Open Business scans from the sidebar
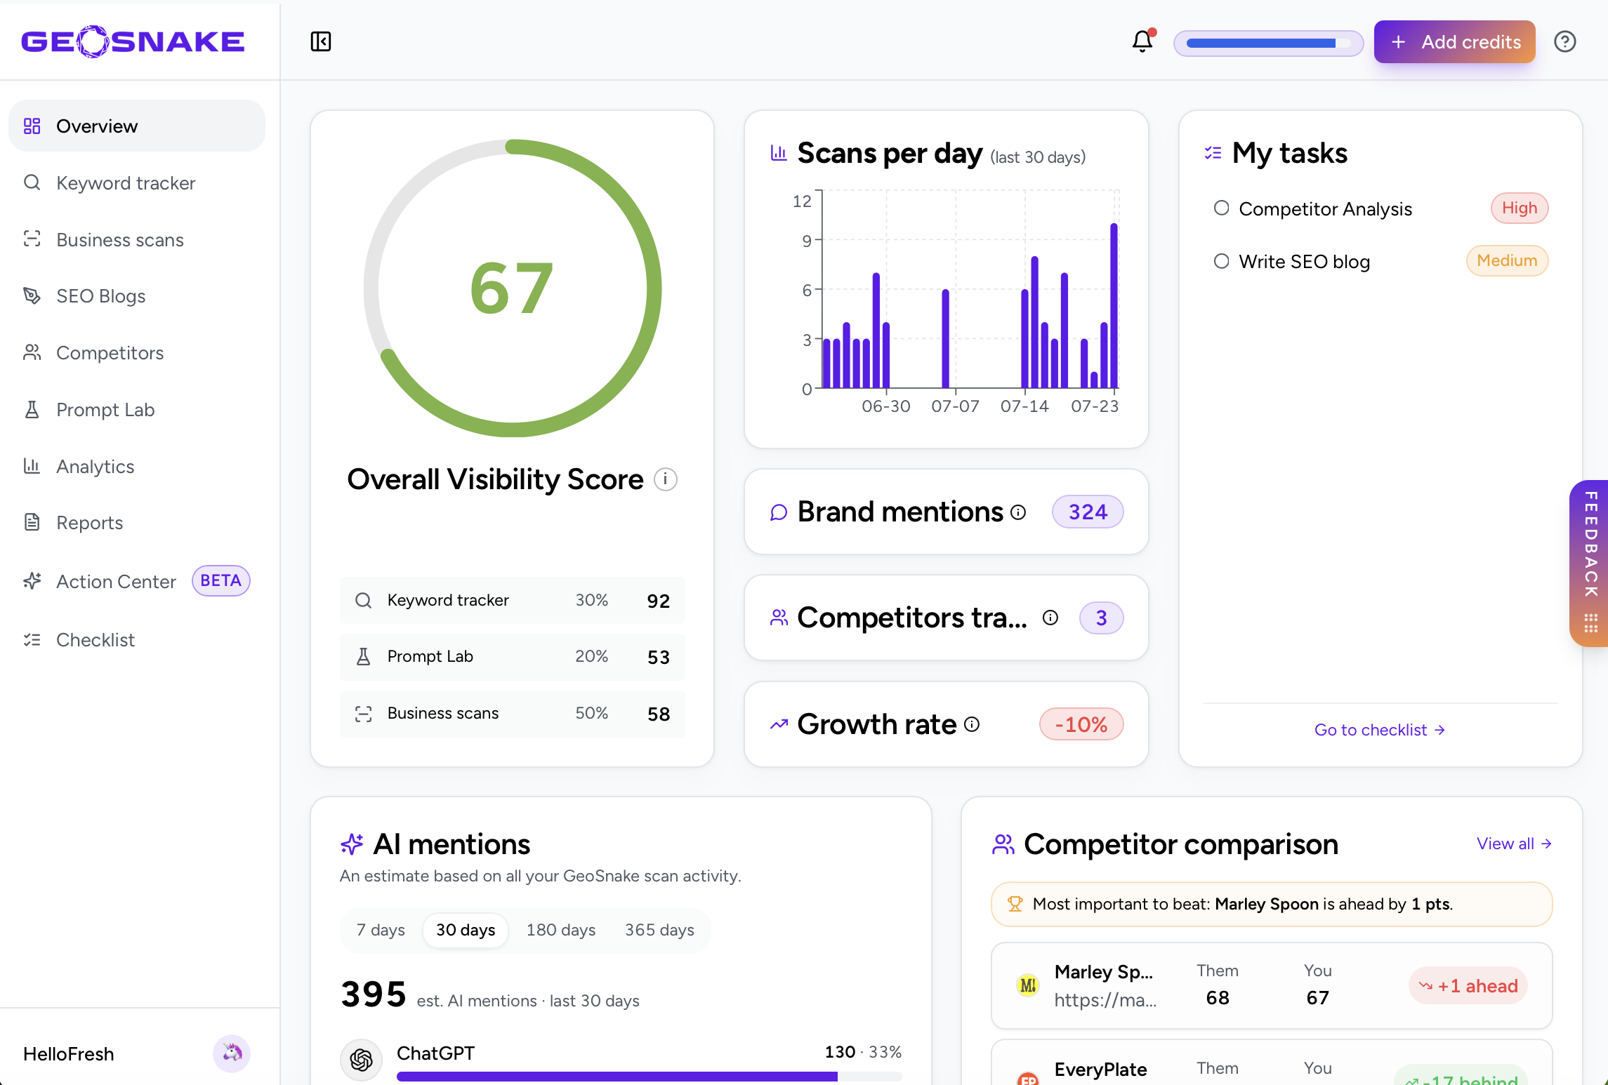Viewport: 1608px width, 1085px height. pos(137,239)
